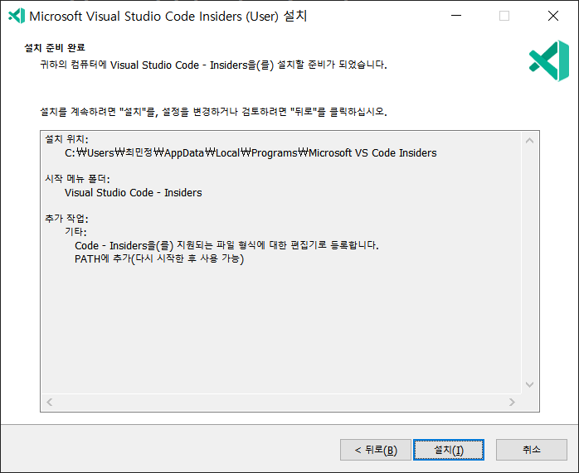Click the "시작 메뉴 폴더:" label
Image resolution: width=579 pixels, height=473 pixels.
pyautogui.click(x=77, y=179)
